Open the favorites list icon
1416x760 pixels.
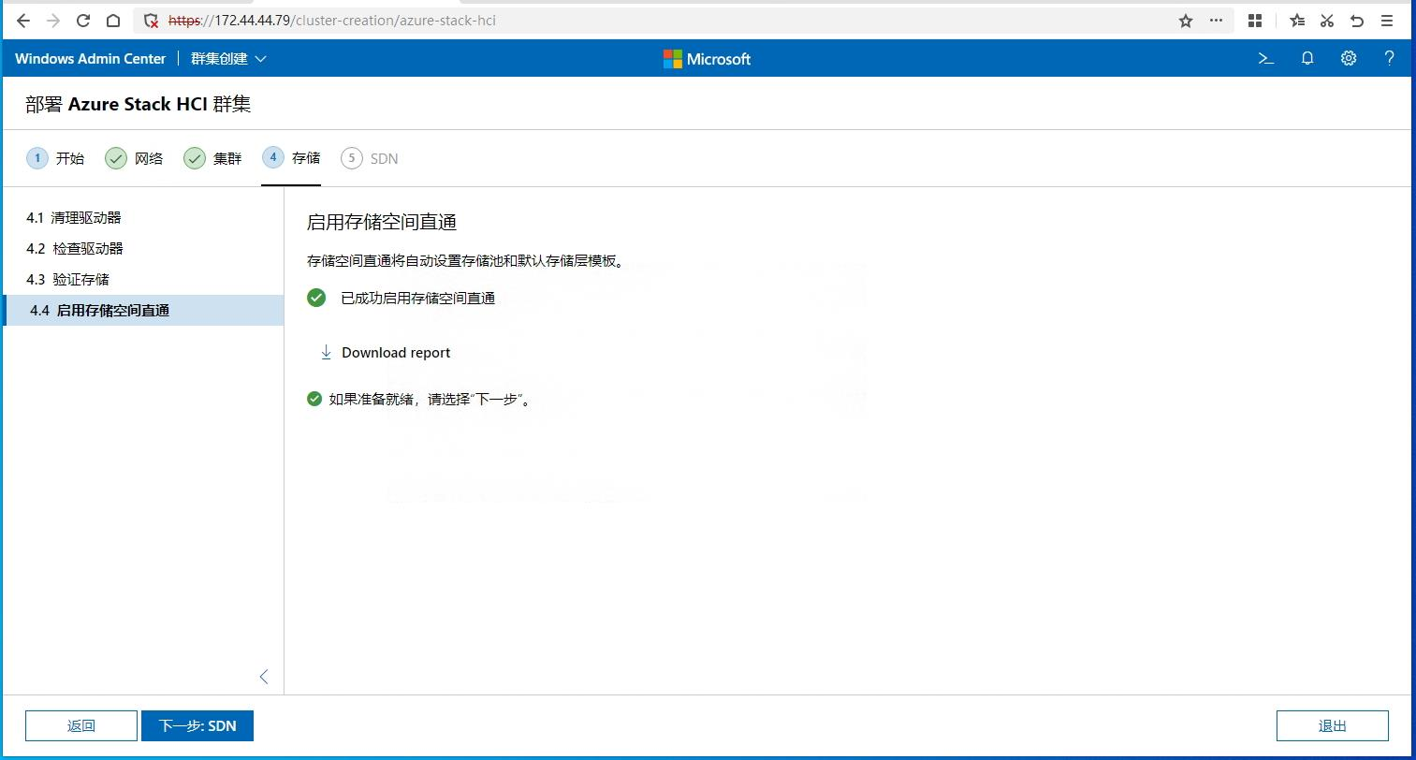click(x=1297, y=21)
